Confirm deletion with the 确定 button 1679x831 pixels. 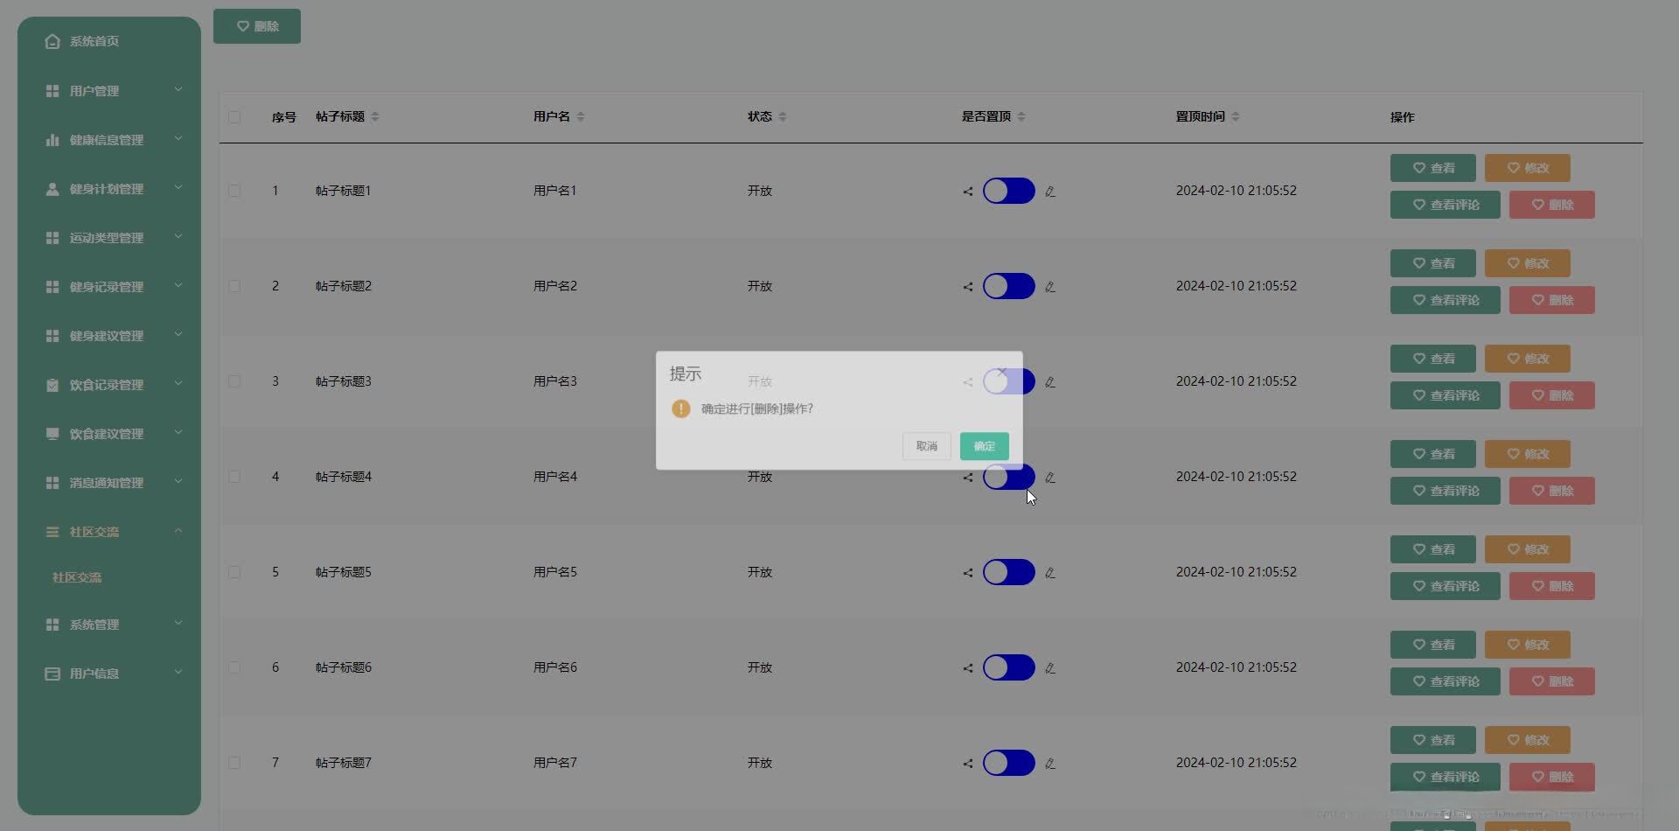pyautogui.click(x=984, y=446)
